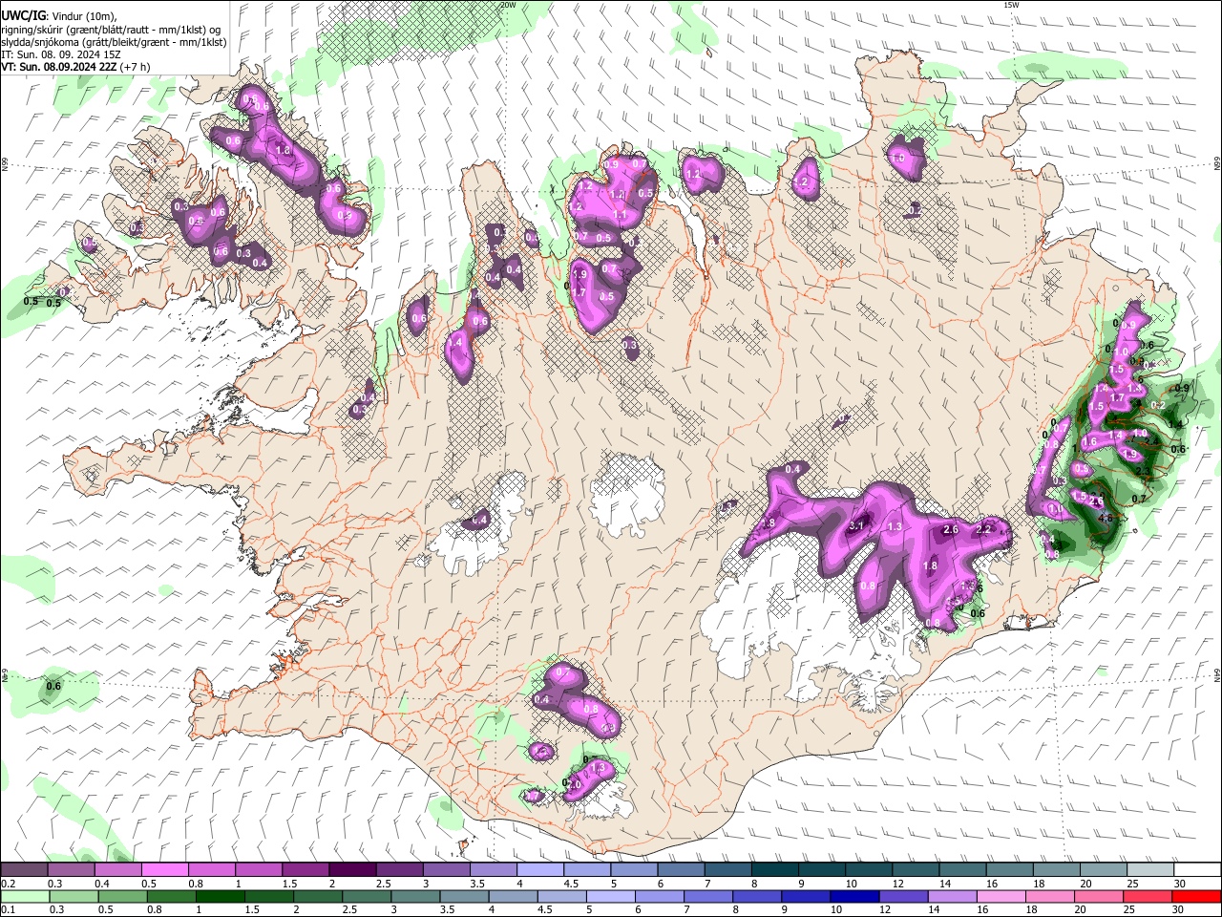Click dark teal swatch labeled 8, upper legend

(x=773, y=870)
